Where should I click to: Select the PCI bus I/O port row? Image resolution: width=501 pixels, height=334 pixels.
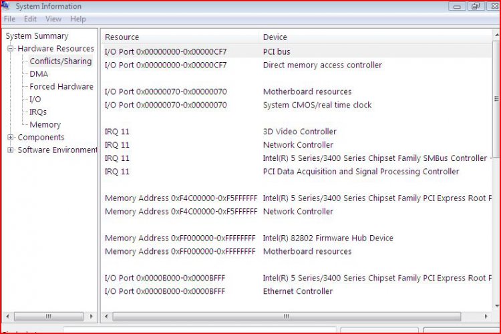click(277, 51)
